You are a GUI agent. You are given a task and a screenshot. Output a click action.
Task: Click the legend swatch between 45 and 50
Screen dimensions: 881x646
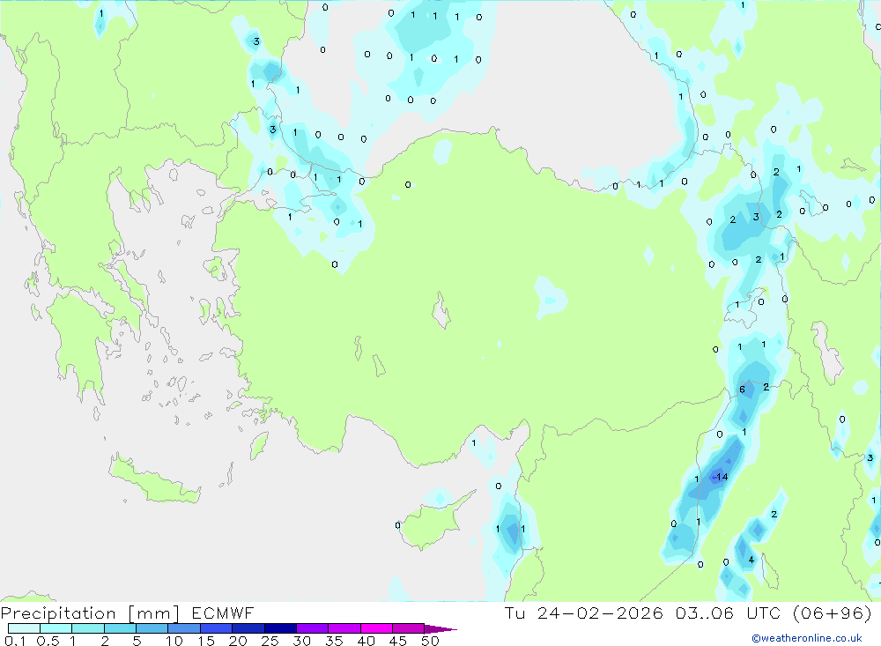[x=409, y=628]
